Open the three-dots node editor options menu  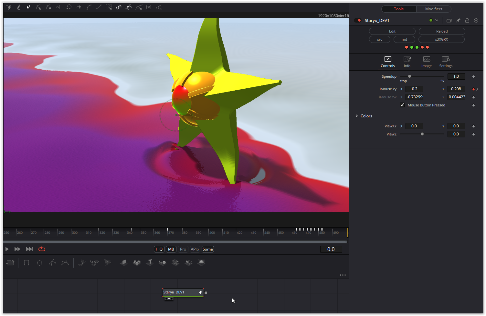343,275
